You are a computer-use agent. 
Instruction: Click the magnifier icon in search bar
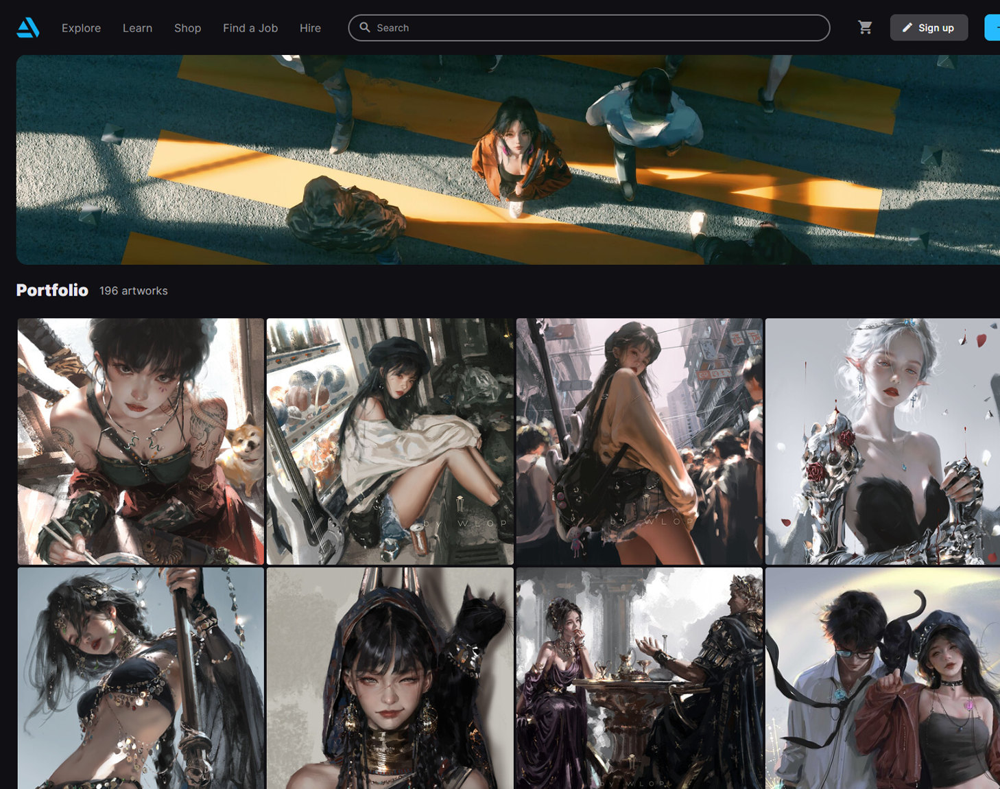365,27
